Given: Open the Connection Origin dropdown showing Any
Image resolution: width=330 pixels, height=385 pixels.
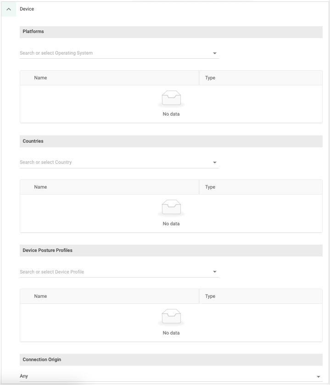Looking at the screenshot, I should coord(170,376).
